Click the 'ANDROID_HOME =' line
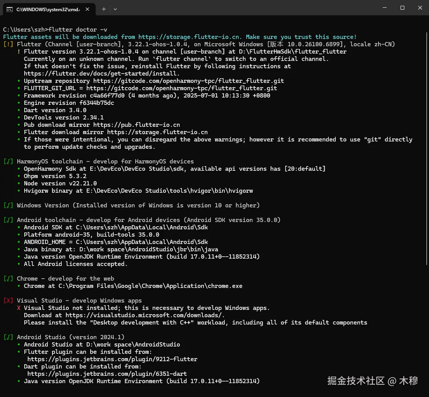The image size is (429, 397). [x=116, y=242]
